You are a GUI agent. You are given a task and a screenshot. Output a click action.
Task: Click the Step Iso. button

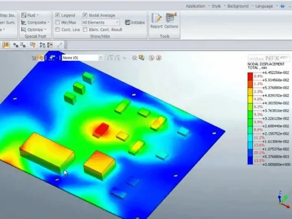click(7, 15)
